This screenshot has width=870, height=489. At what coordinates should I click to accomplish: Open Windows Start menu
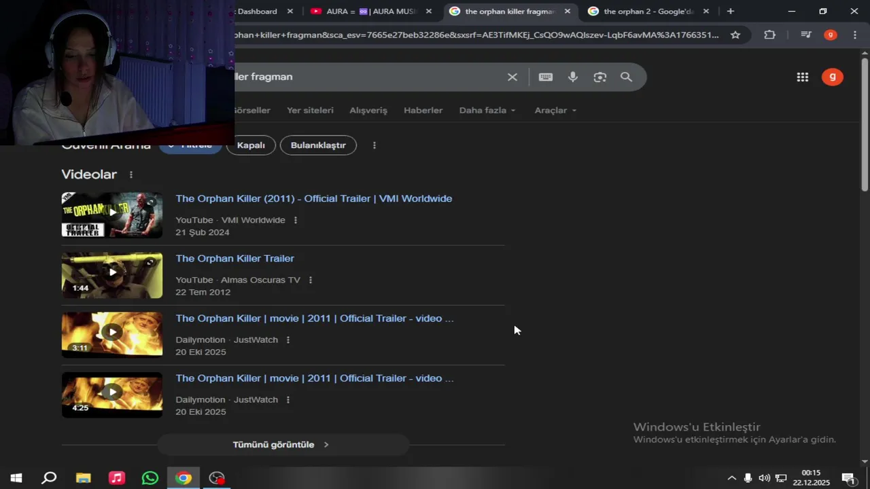pyautogui.click(x=16, y=478)
